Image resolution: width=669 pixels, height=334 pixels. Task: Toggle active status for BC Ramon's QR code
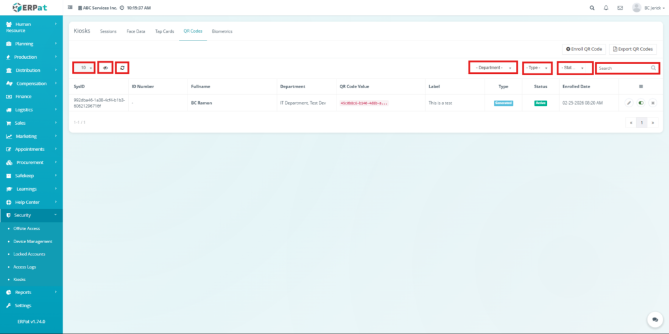coord(640,103)
